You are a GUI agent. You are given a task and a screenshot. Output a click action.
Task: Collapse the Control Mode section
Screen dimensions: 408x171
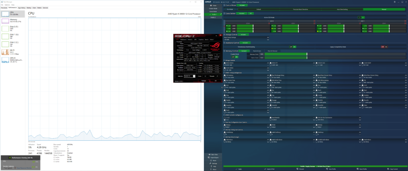pyautogui.click(x=224, y=5)
